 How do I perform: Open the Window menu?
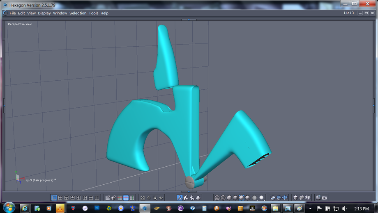pos(60,13)
